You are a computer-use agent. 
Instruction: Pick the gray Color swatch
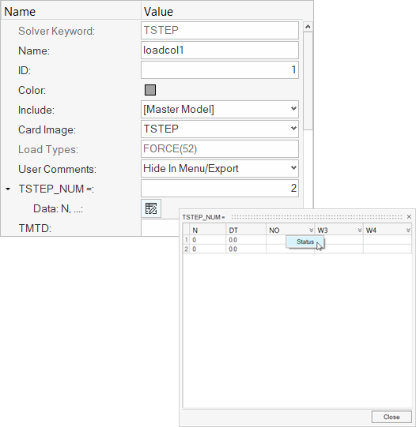coord(150,90)
